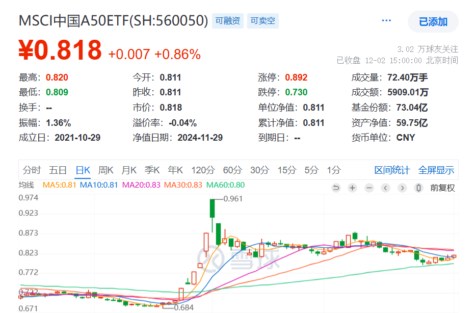Toggle candlestick chart style icon
476x313 pixels.
[x=418, y=188]
